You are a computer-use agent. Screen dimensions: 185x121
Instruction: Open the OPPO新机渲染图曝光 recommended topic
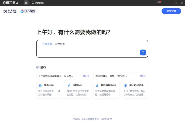click(64, 76)
